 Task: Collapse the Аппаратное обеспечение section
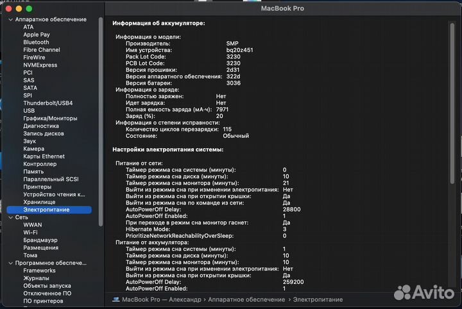(11, 19)
